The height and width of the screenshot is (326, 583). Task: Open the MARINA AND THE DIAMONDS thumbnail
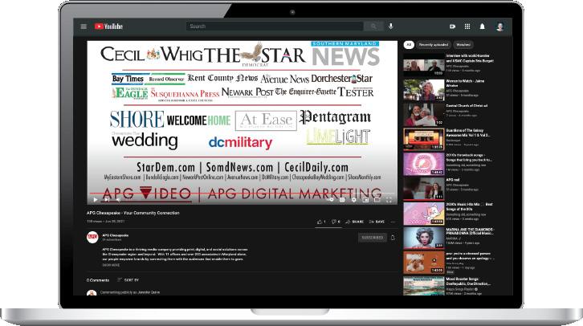[x=424, y=238]
